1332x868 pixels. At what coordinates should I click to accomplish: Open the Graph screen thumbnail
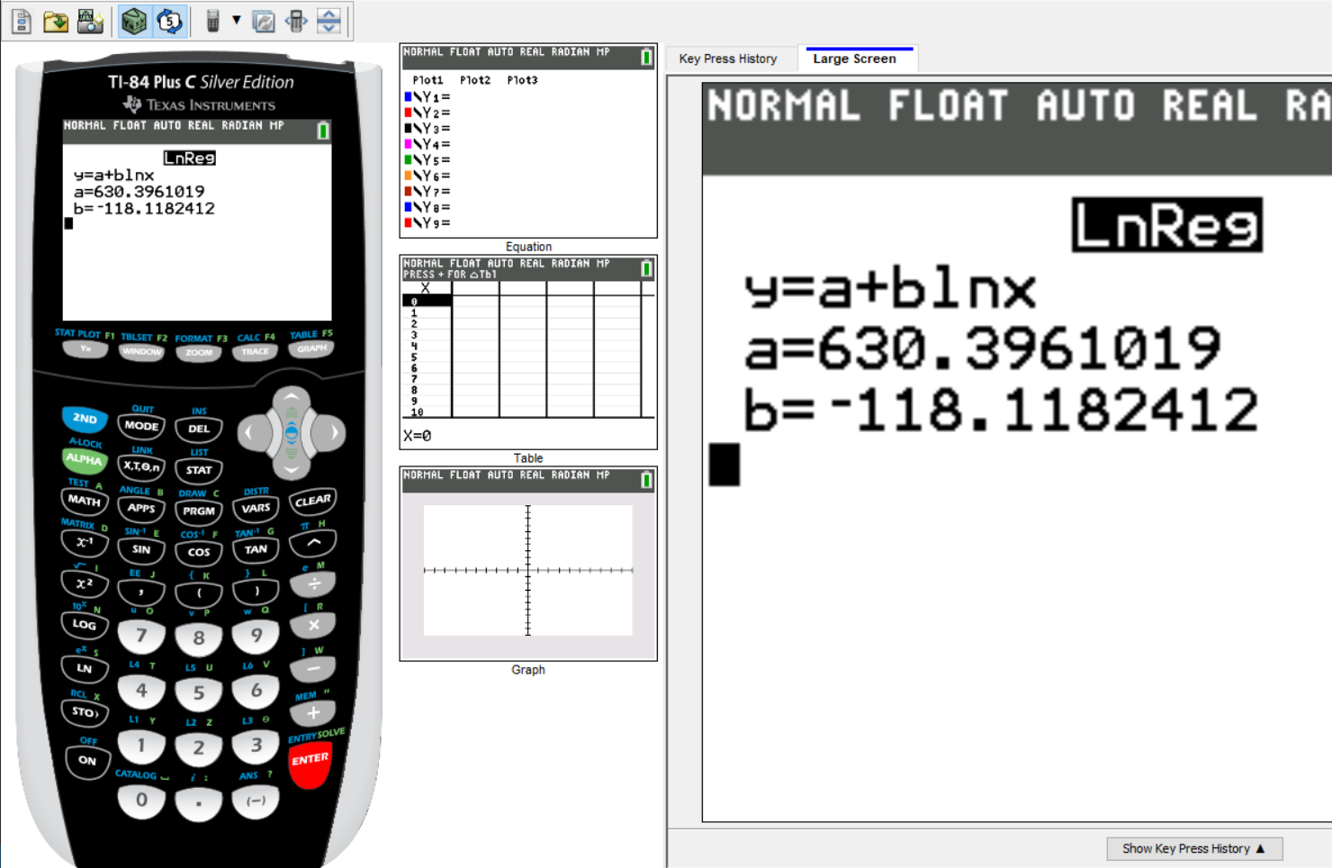pyautogui.click(x=528, y=564)
